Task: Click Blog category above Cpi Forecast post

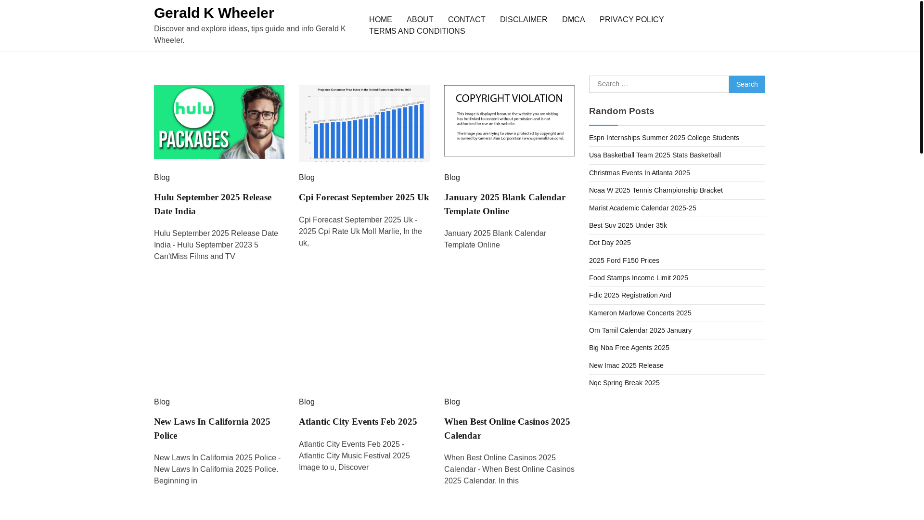Action: coord(307,178)
